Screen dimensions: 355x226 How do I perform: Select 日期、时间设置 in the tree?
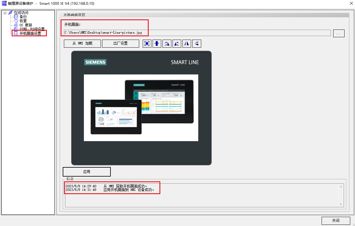point(32,29)
